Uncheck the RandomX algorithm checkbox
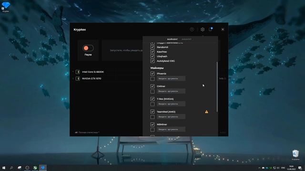 pos(152,47)
